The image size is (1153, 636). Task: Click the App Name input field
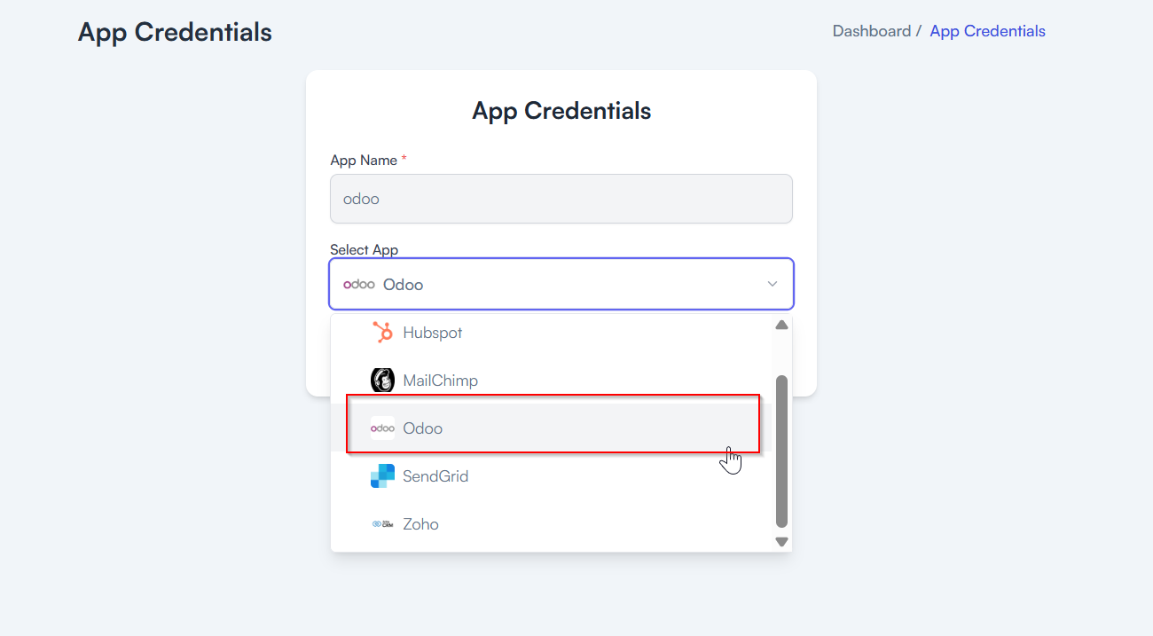(561, 199)
